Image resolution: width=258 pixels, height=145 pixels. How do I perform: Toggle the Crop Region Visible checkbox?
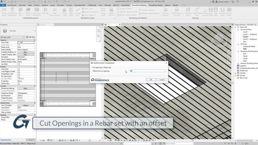[19, 72]
